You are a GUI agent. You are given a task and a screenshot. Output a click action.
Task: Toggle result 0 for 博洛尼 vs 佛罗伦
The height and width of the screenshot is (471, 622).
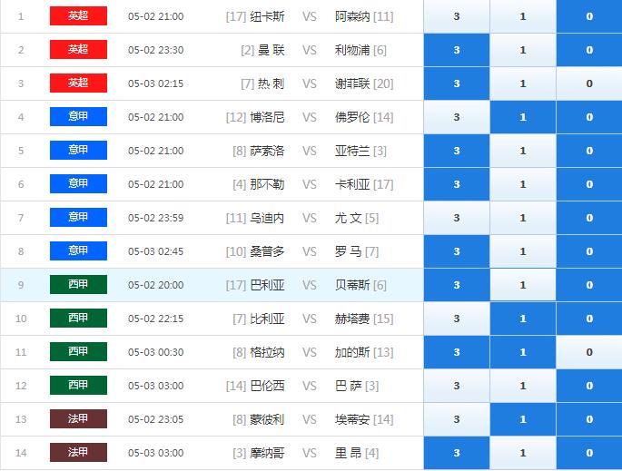pyautogui.click(x=589, y=117)
